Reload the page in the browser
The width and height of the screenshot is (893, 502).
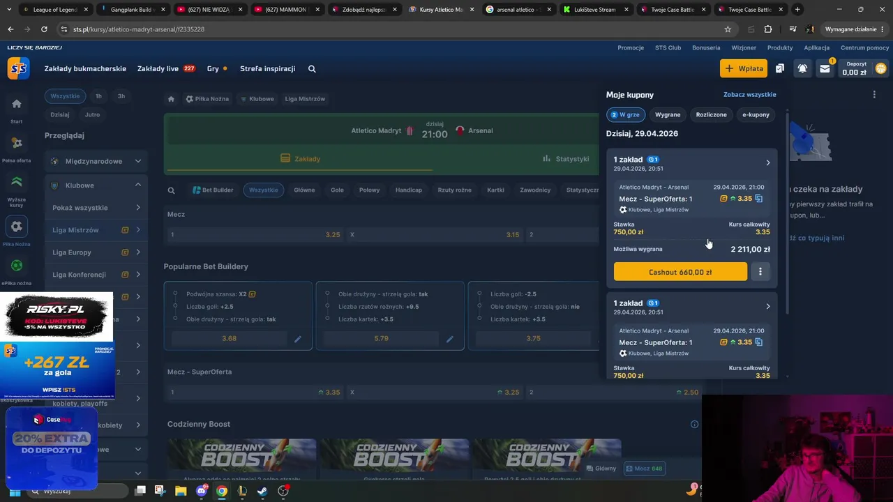[x=44, y=29]
